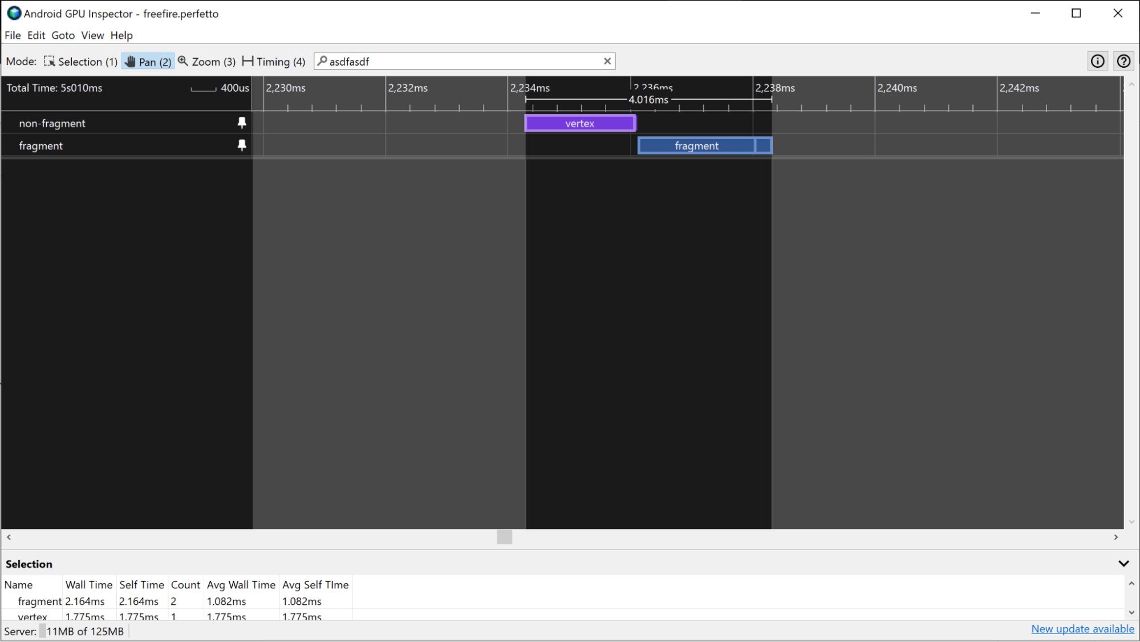
Task: Pin the non-fragment track
Action: tap(242, 123)
